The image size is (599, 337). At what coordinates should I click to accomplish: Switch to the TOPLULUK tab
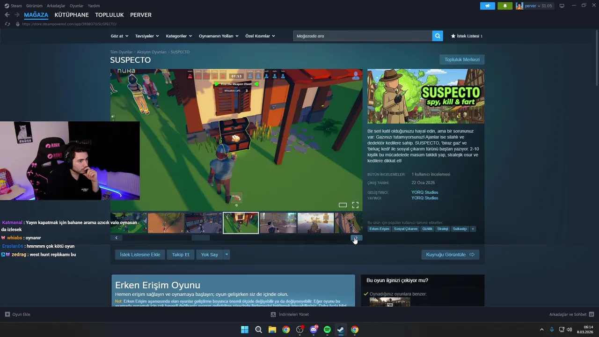click(110, 15)
